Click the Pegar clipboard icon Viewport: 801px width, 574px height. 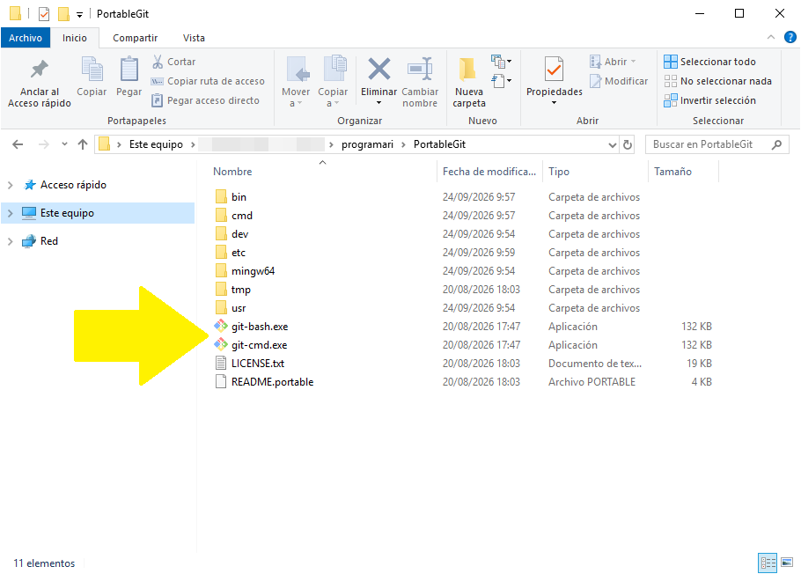pos(129,69)
